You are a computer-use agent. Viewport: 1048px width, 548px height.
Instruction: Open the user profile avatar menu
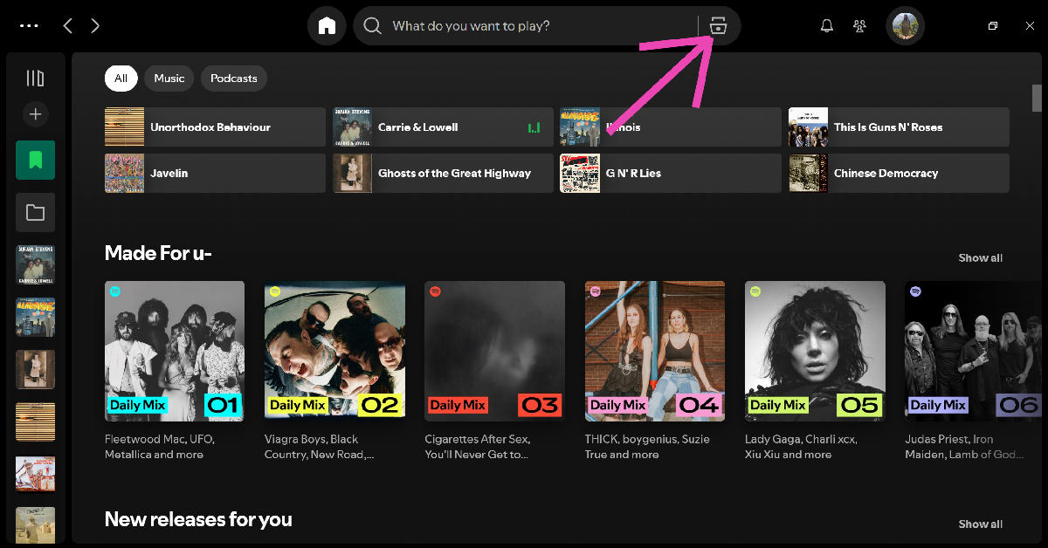coord(905,26)
